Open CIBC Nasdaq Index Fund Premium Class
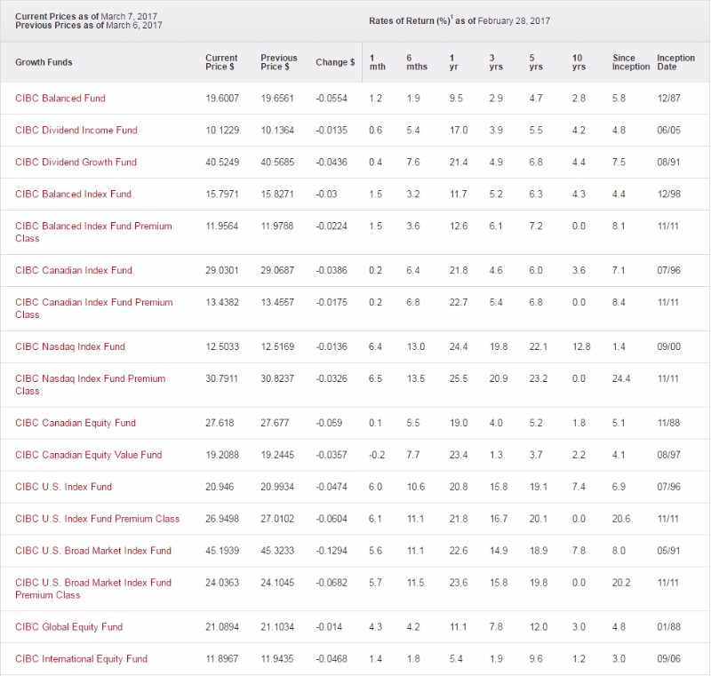 click(91, 385)
